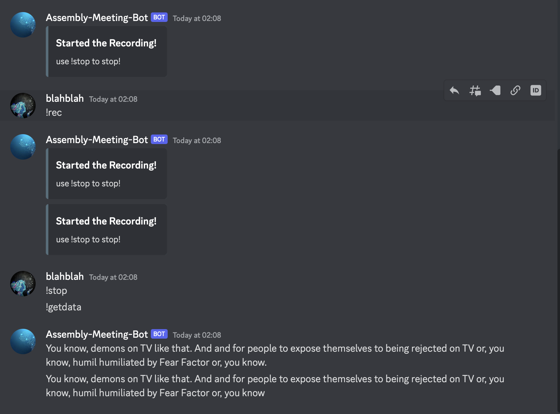Viewport: 560px width, 414px height.
Task: Open Assembly-Meeting-Bot's profile via its top avatar
Action: [x=23, y=24]
